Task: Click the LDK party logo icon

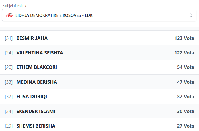Action: [x=9, y=15]
